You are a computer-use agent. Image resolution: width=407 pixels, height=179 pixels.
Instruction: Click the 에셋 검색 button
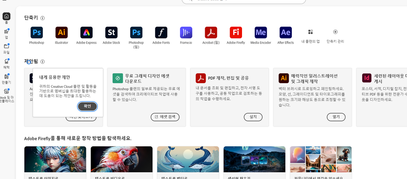(165, 117)
